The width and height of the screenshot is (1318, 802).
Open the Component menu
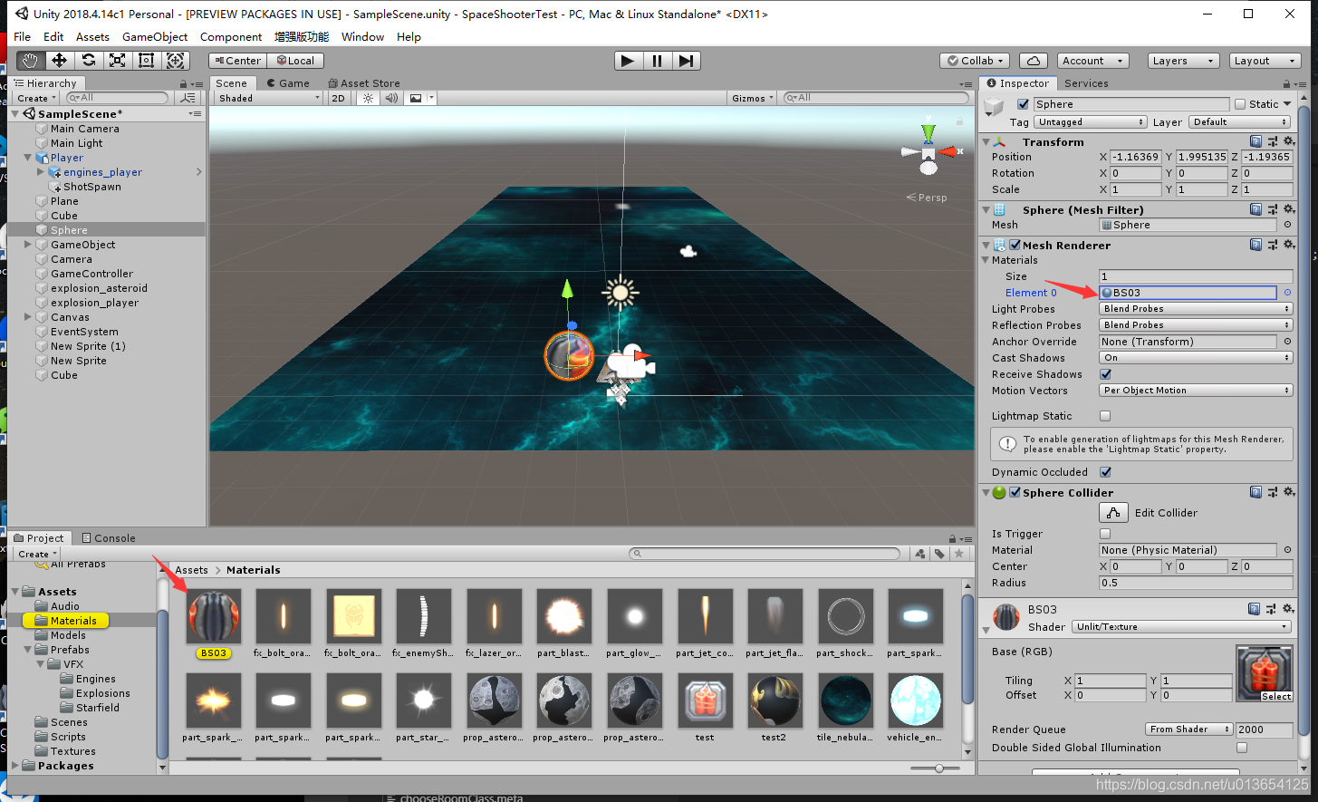(231, 37)
